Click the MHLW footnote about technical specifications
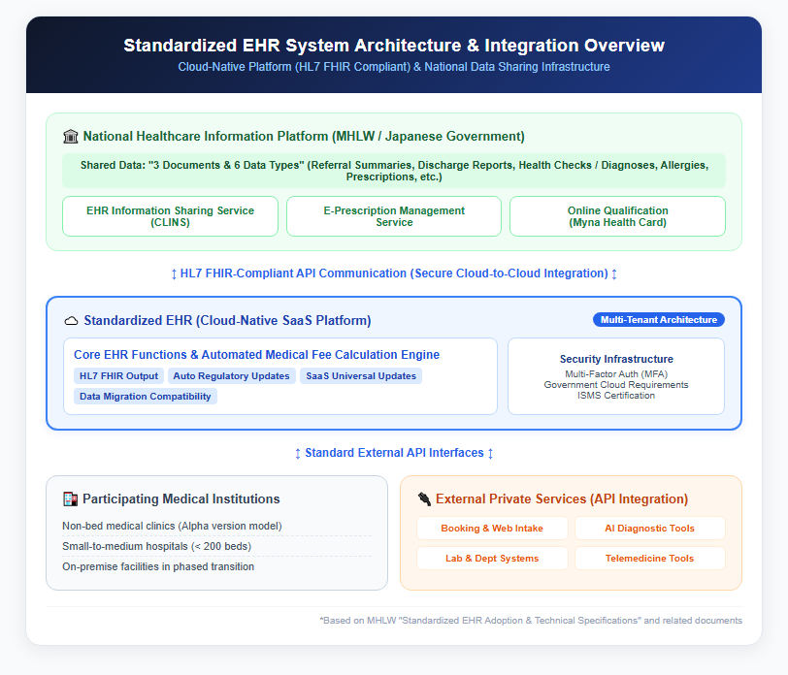Screen dimensions: 788x675 [x=531, y=621]
